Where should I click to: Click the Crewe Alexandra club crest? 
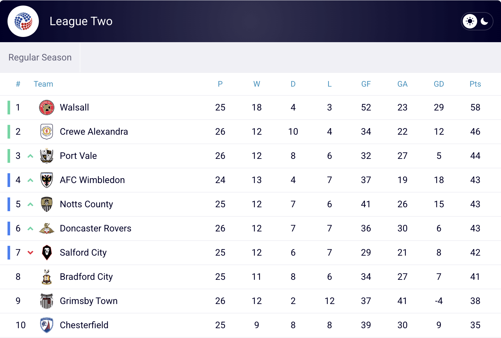point(47,132)
